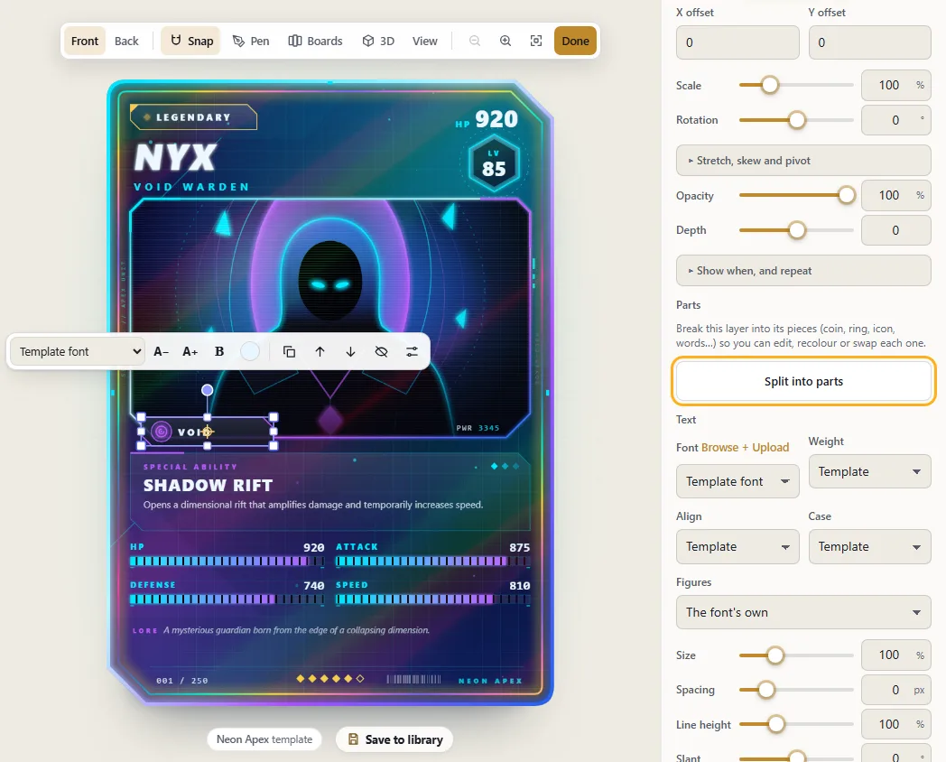Viewport: 946px width, 762px height.
Task: Click the Neon Apex template chip
Action: click(x=264, y=739)
